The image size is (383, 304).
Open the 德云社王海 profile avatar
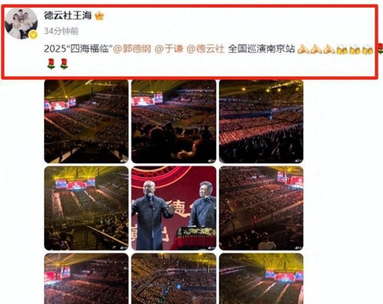coord(21,24)
